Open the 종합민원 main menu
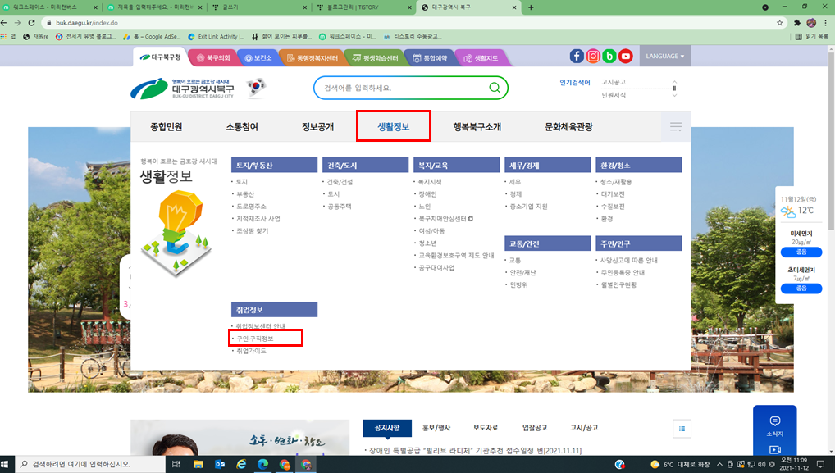This screenshot has height=473, width=835. coord(167,126)
